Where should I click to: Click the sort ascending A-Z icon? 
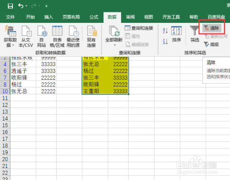165,31
